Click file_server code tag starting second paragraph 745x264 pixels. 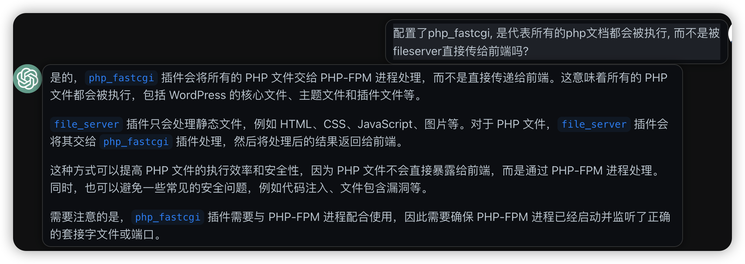(x=86, y=124)
